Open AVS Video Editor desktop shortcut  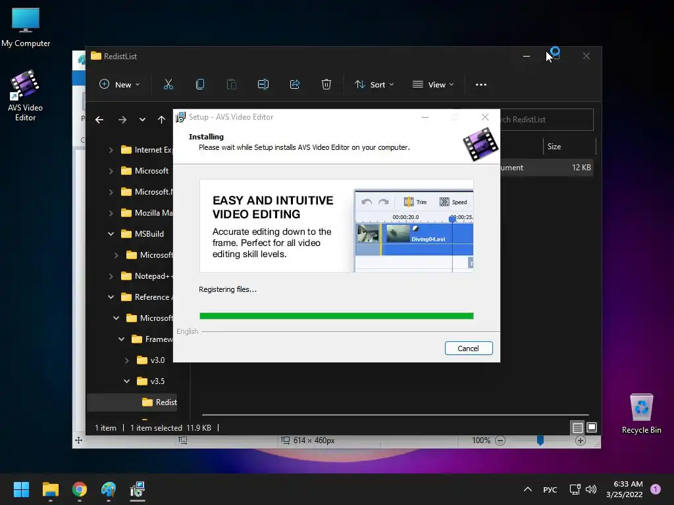tap(25, 95)
